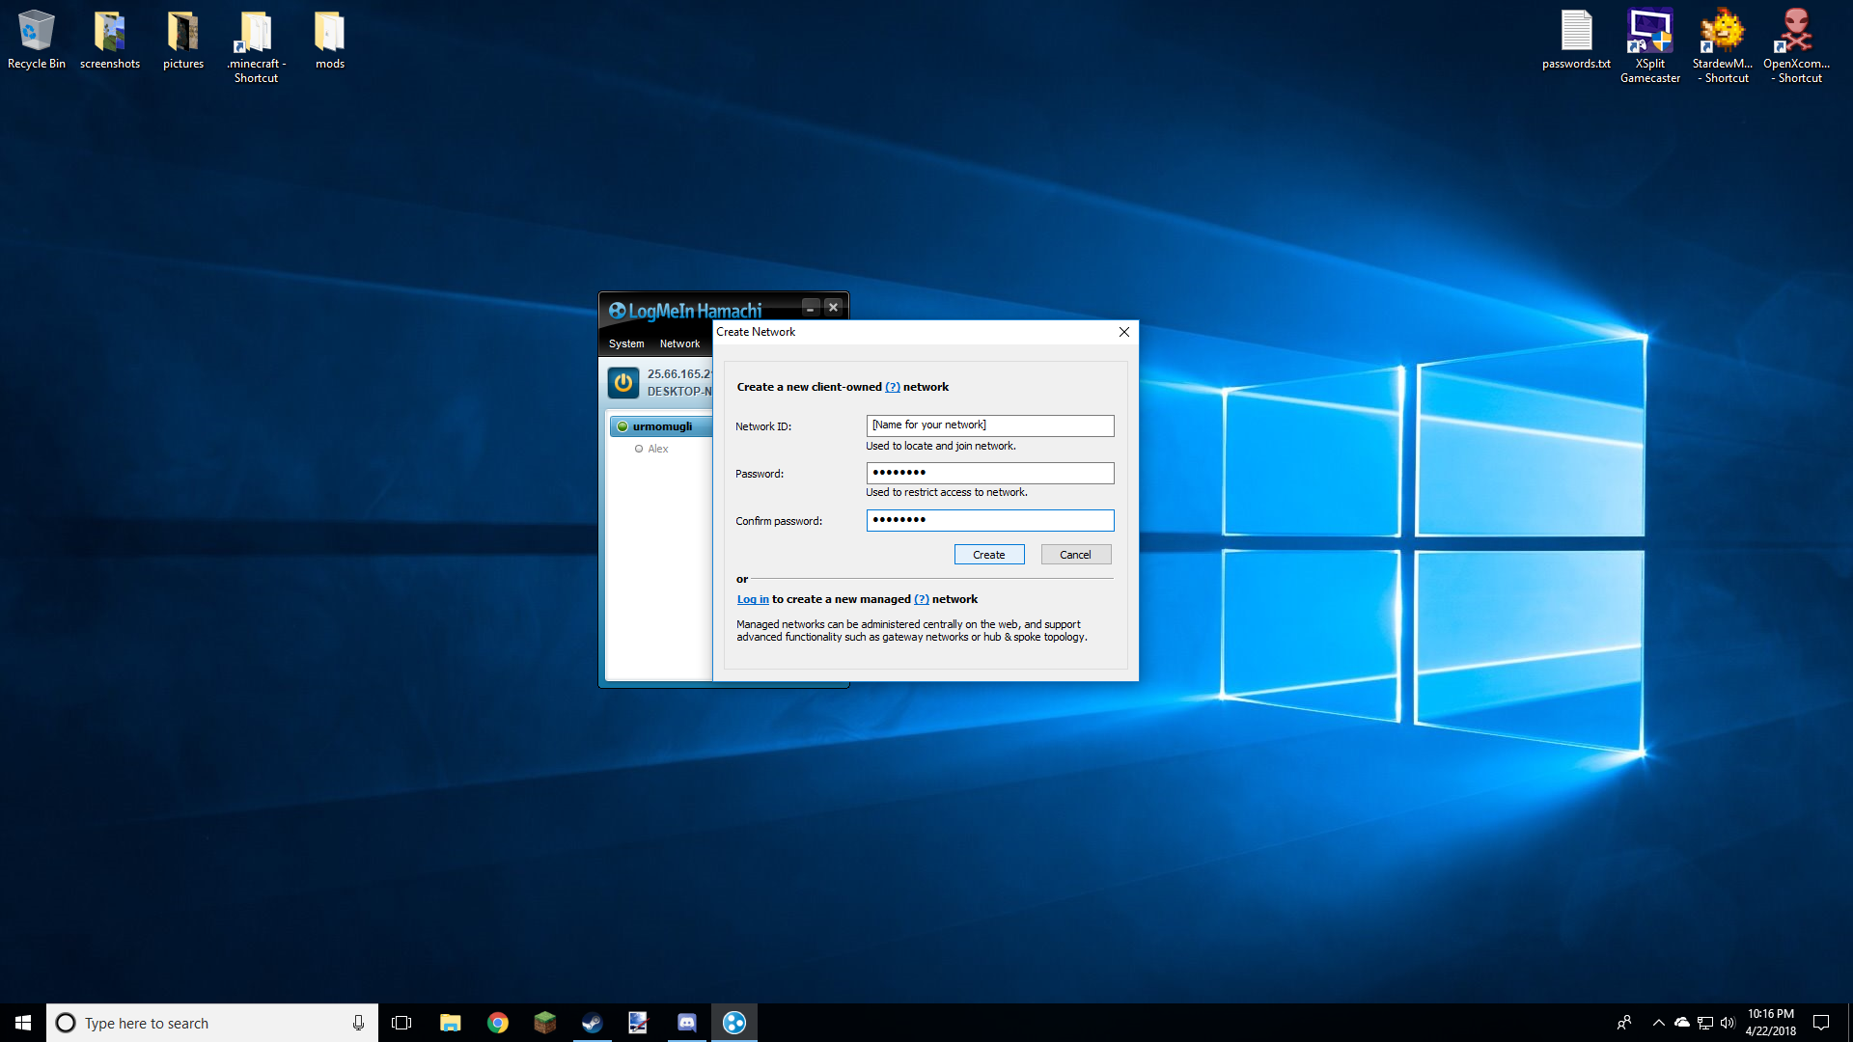Open the Network menu in Hamachi
Viewport: 1853px width, 1042px height.
pyautogui.click(x=679, y=343)
